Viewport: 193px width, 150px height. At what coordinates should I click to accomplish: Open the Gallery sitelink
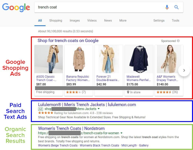pos(144,145)
